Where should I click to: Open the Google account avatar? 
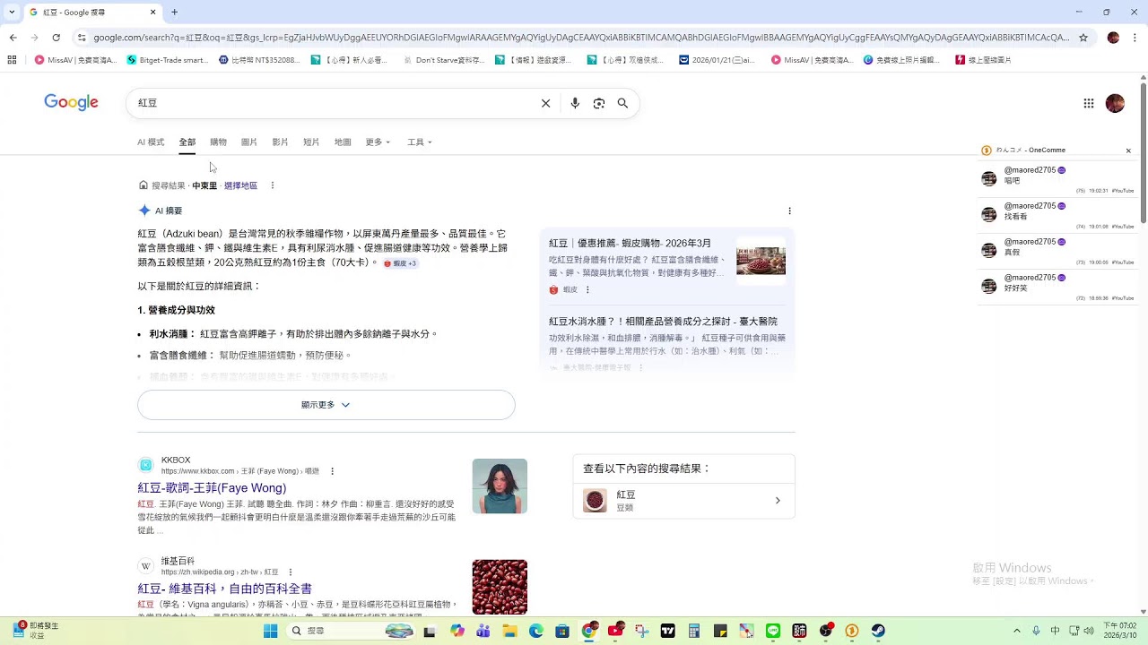pyautogui.click(x=1115, y=103)
